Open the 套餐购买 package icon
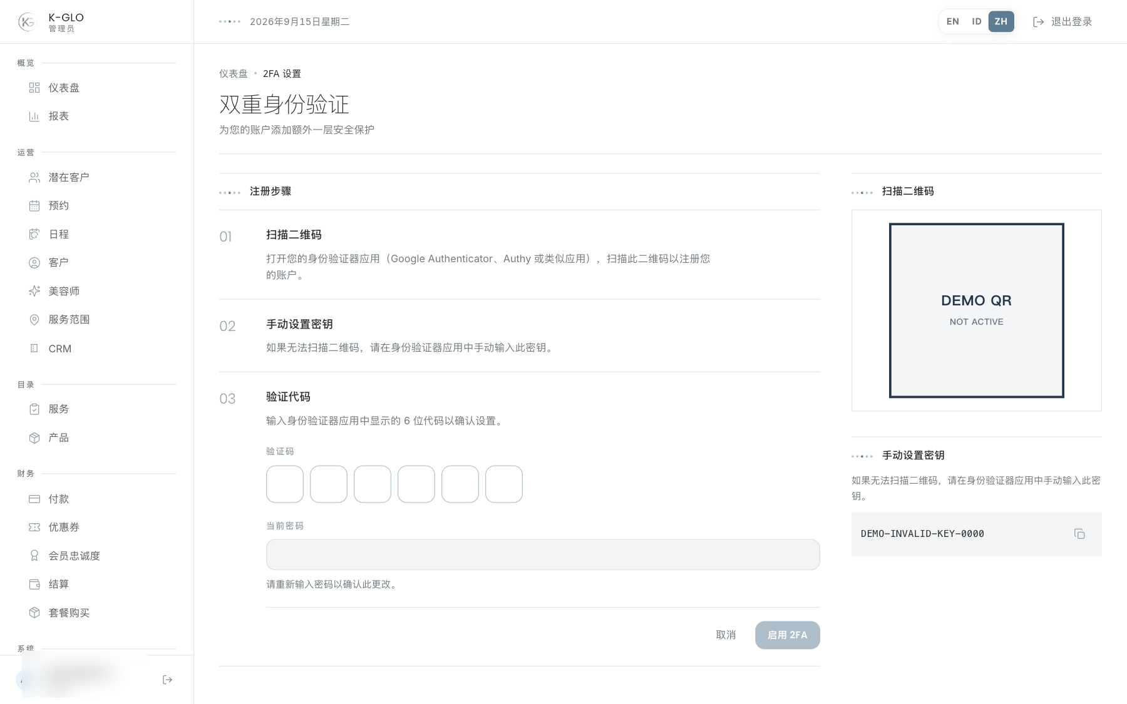The height and width of the screenshot is (704, 1127). (34, 613)
